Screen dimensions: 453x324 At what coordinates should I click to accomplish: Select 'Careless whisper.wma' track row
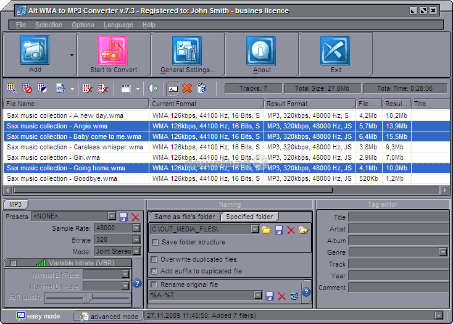coord(226,147)
